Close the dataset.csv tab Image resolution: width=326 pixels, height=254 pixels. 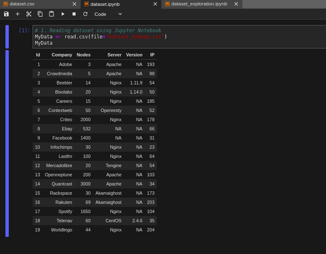[x=74, y=4]
